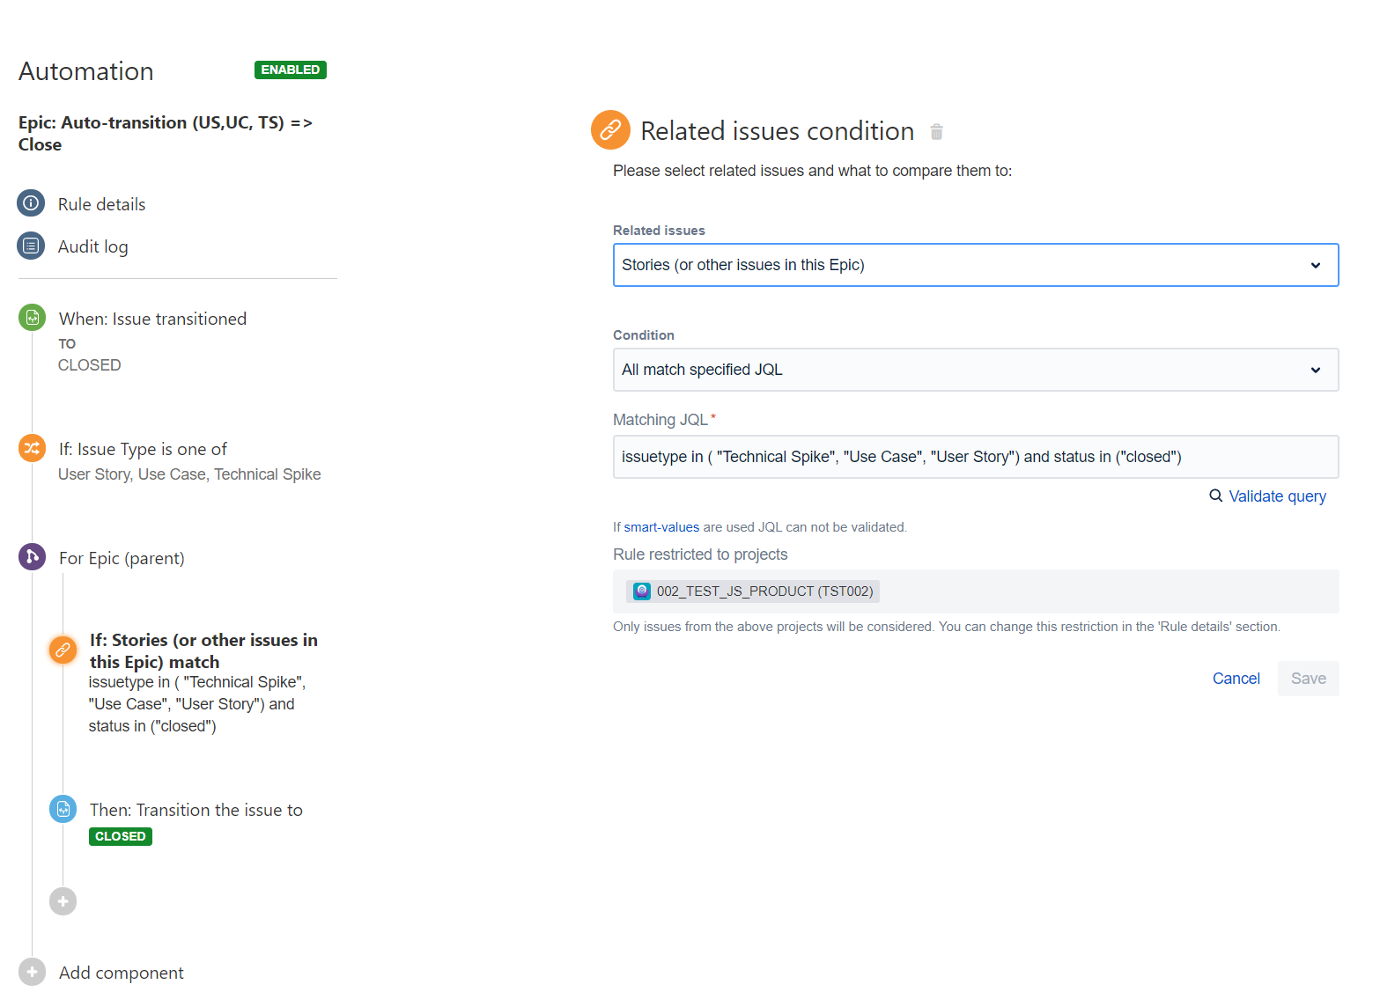Click the 002_TEST_JS_PRODUCT project tag
1380x999 pixels.
753,591
